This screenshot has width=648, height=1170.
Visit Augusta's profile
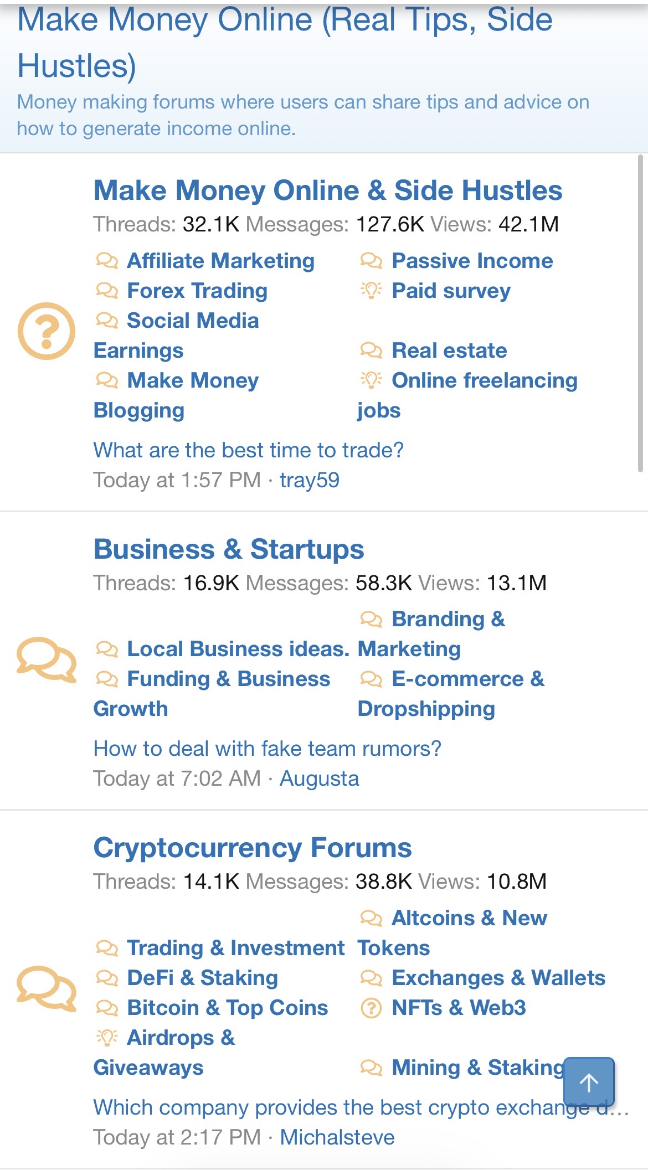coord(319,779)
